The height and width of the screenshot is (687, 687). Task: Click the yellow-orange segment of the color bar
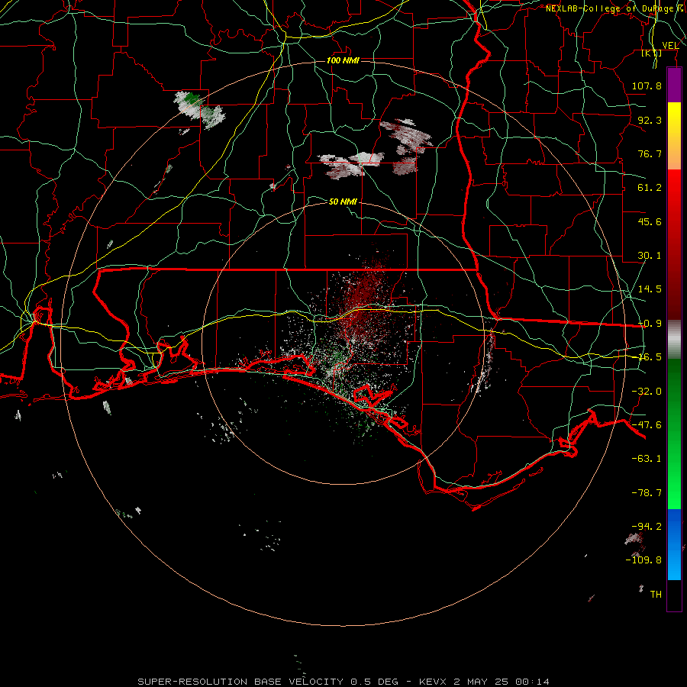tap(674, 136)
